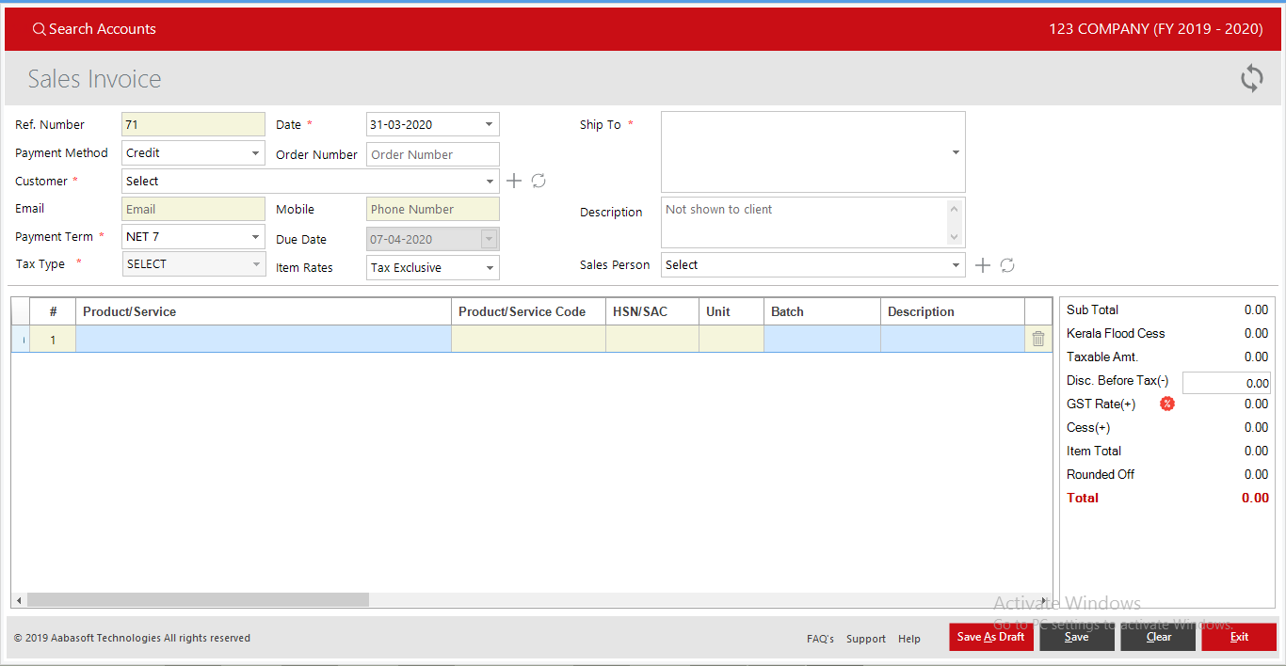Screen dimensions: 1286x666
Task: Refresh the Sales Person list
Action: pos(1007,265)
